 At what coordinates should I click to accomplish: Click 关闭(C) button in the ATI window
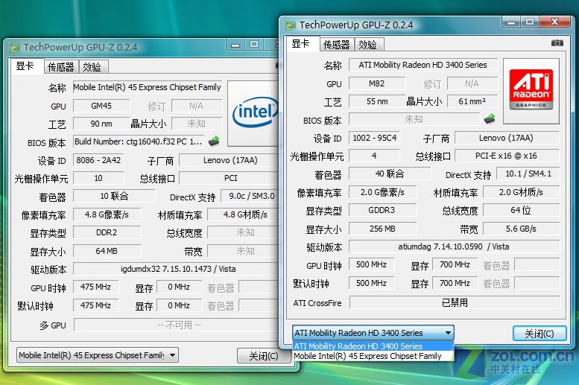click(x=540, y=334)
